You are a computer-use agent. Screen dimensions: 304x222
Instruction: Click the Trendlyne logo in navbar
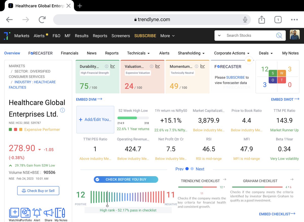coord(7,36)
